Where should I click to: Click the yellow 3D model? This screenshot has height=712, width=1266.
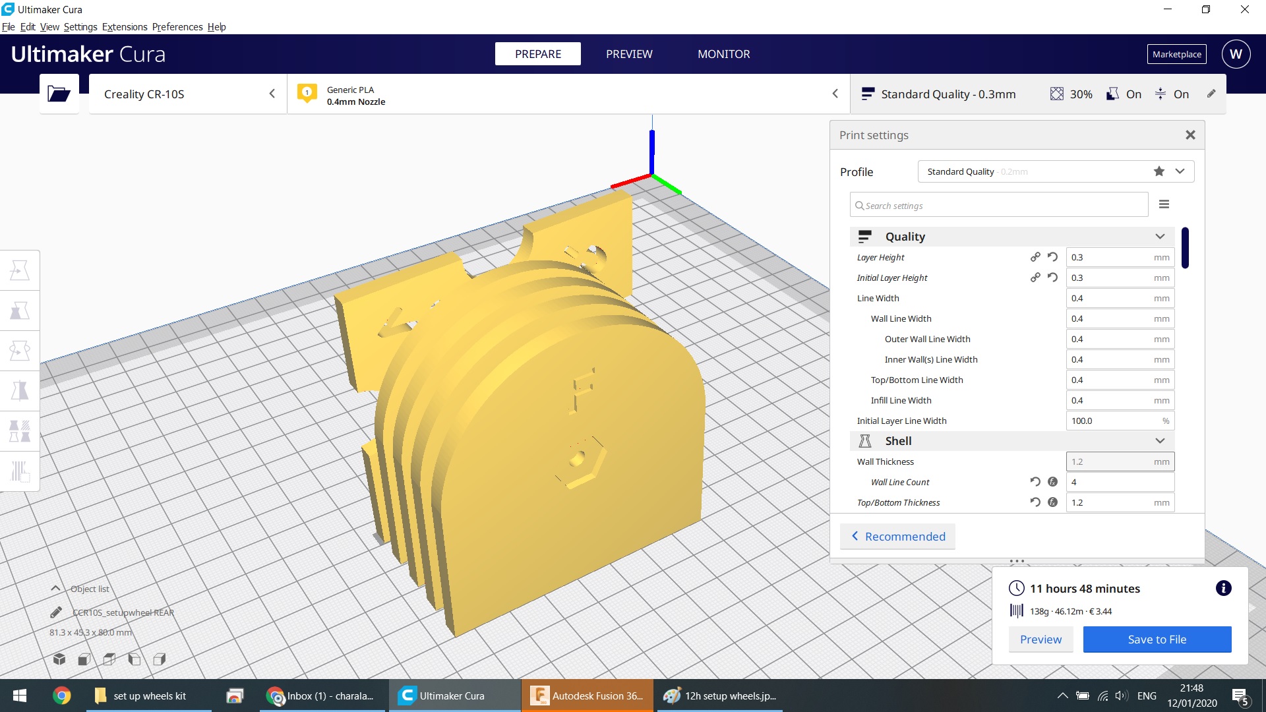tap(527, 422)
